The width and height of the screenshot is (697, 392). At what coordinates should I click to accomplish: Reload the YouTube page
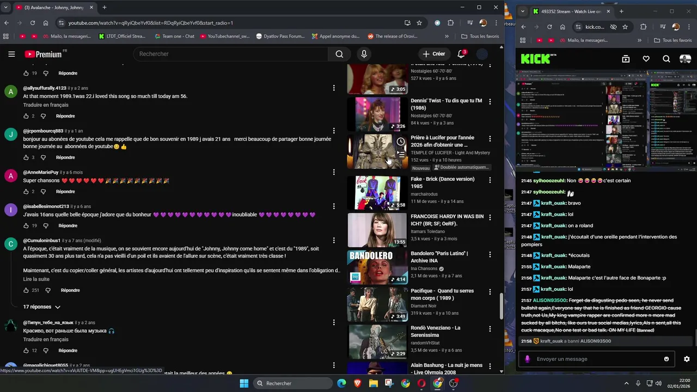click(x=33, y=23)
